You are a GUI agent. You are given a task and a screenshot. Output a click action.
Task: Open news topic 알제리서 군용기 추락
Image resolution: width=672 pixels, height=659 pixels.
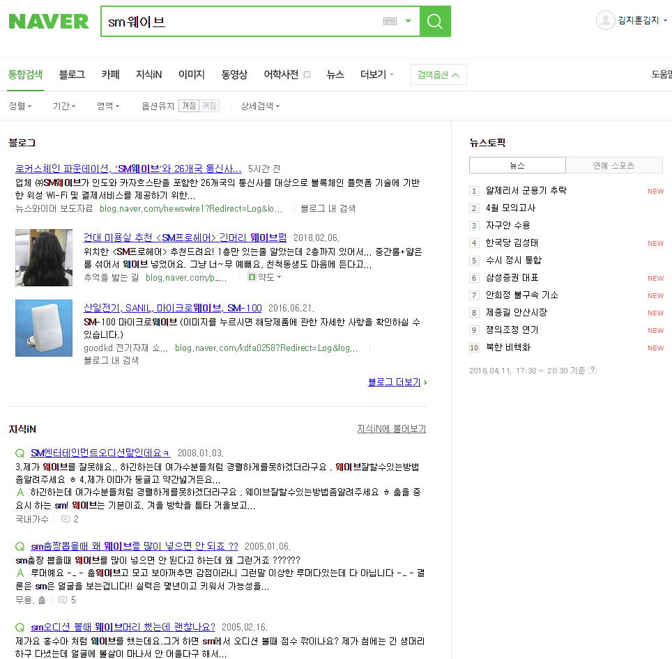tap(526, 191)
